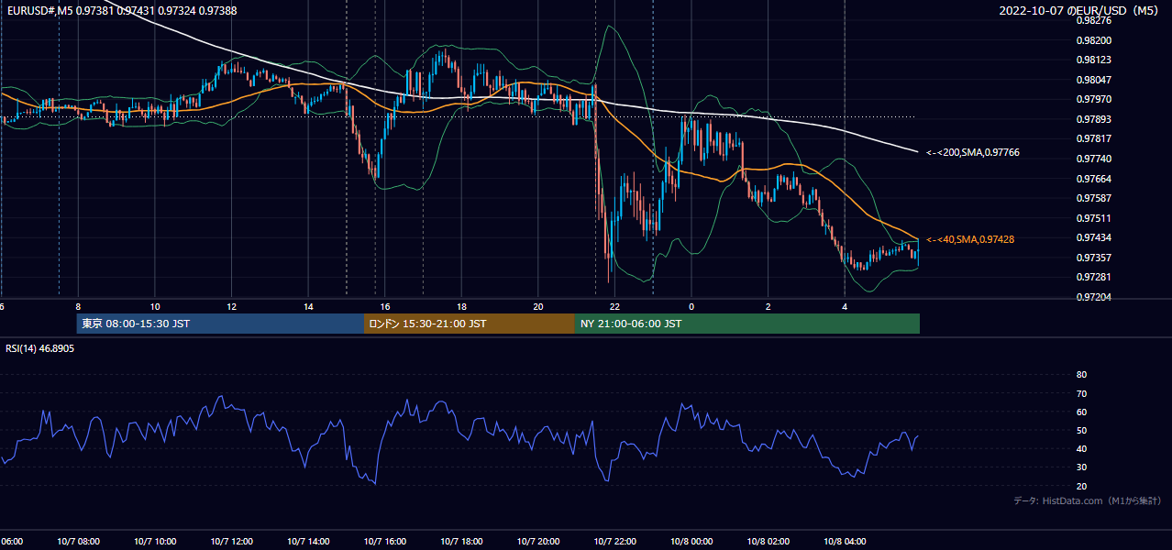Click the 40 SMA 0.97428 line label

[x=970, y=239]
